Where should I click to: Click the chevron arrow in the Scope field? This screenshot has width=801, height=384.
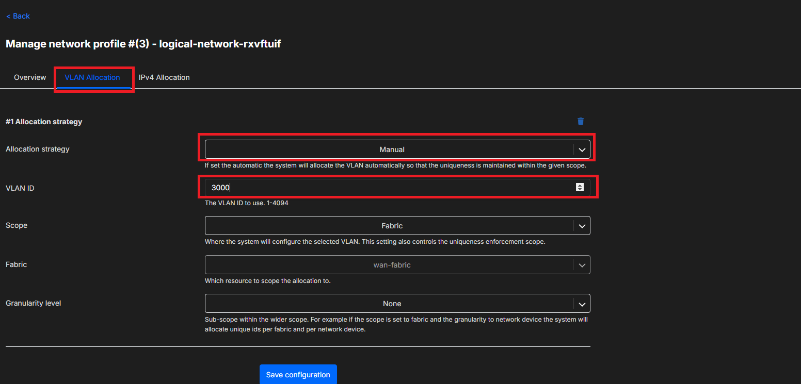point(582,226)
